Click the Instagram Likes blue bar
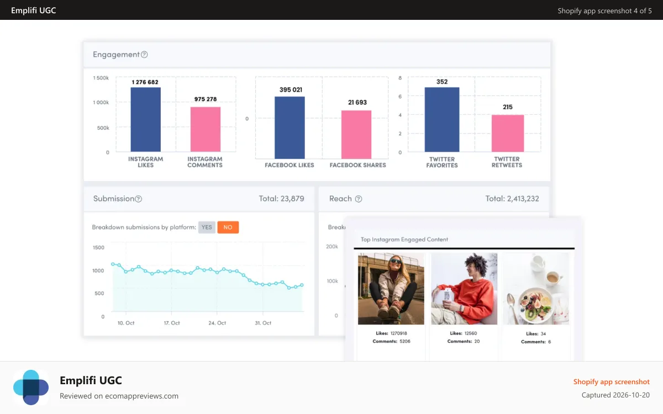Image resolution: width=663 pixels, height=414 pixels. 146,119
